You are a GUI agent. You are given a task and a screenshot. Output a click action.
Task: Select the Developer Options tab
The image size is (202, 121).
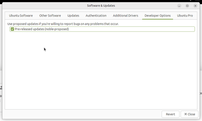(x=158, y=16)
